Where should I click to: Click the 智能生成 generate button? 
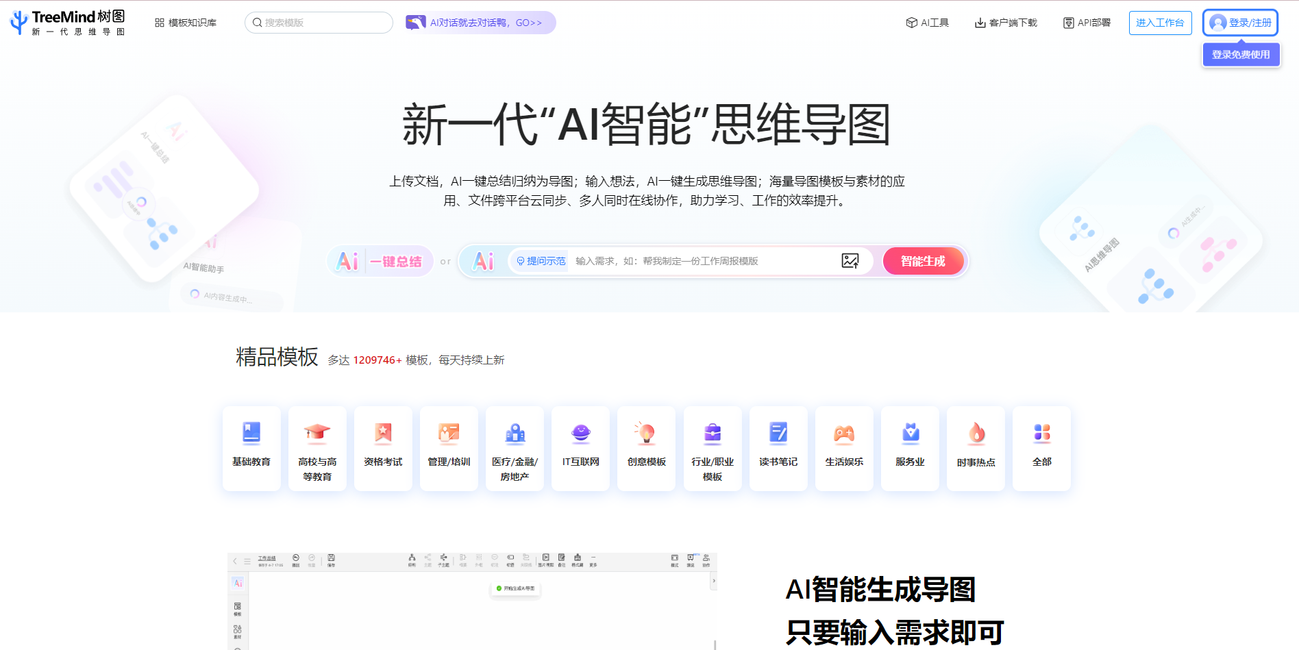coord(923,261)
